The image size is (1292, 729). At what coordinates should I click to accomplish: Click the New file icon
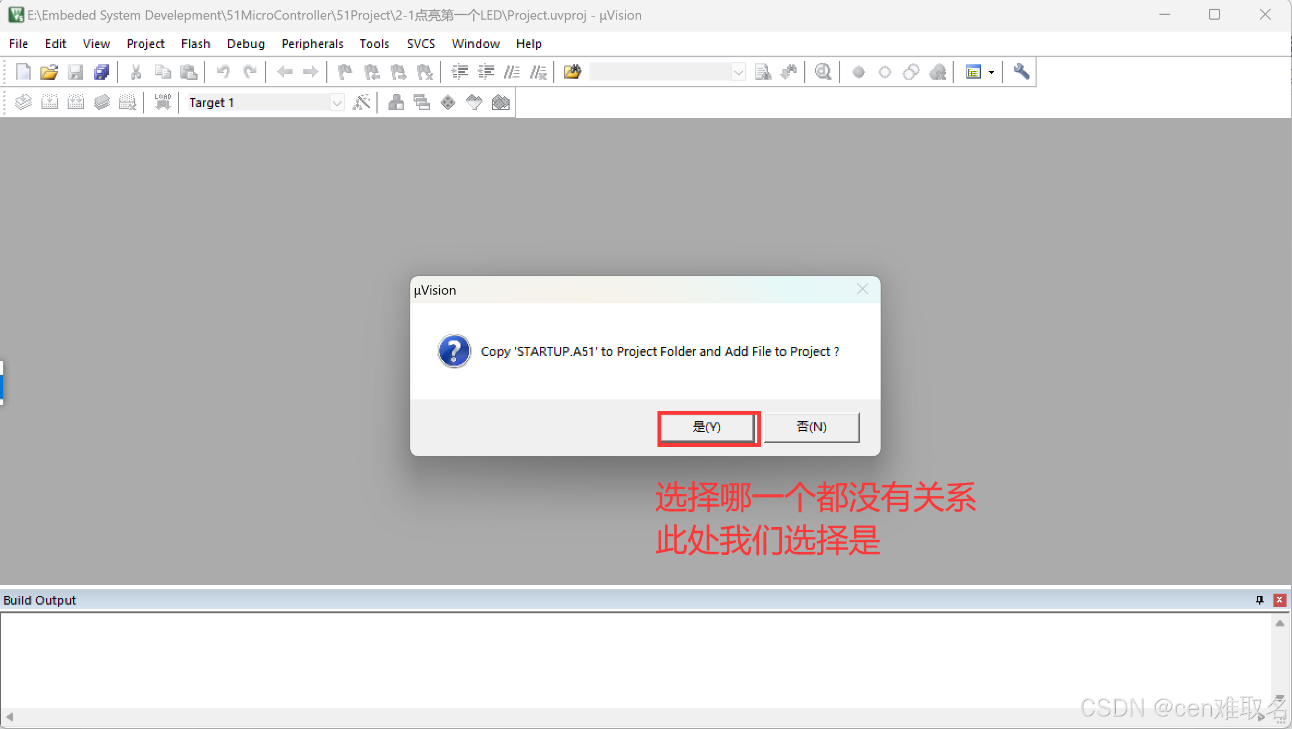coord(23,72)
